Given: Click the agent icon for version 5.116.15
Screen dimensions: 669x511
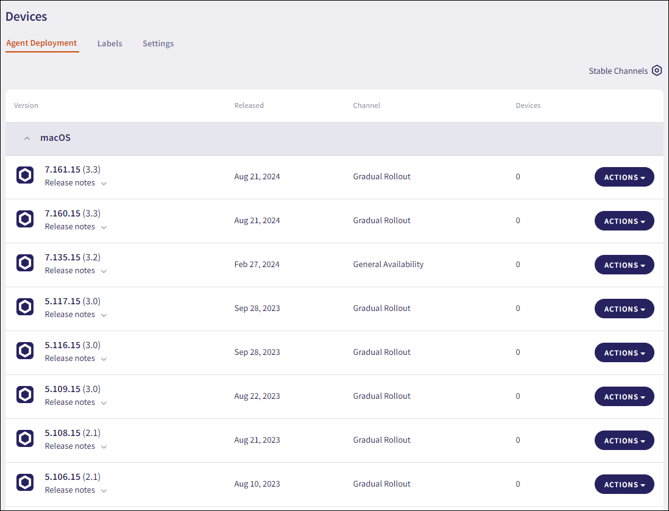Looking at the screenshot, I should (25, 351).
